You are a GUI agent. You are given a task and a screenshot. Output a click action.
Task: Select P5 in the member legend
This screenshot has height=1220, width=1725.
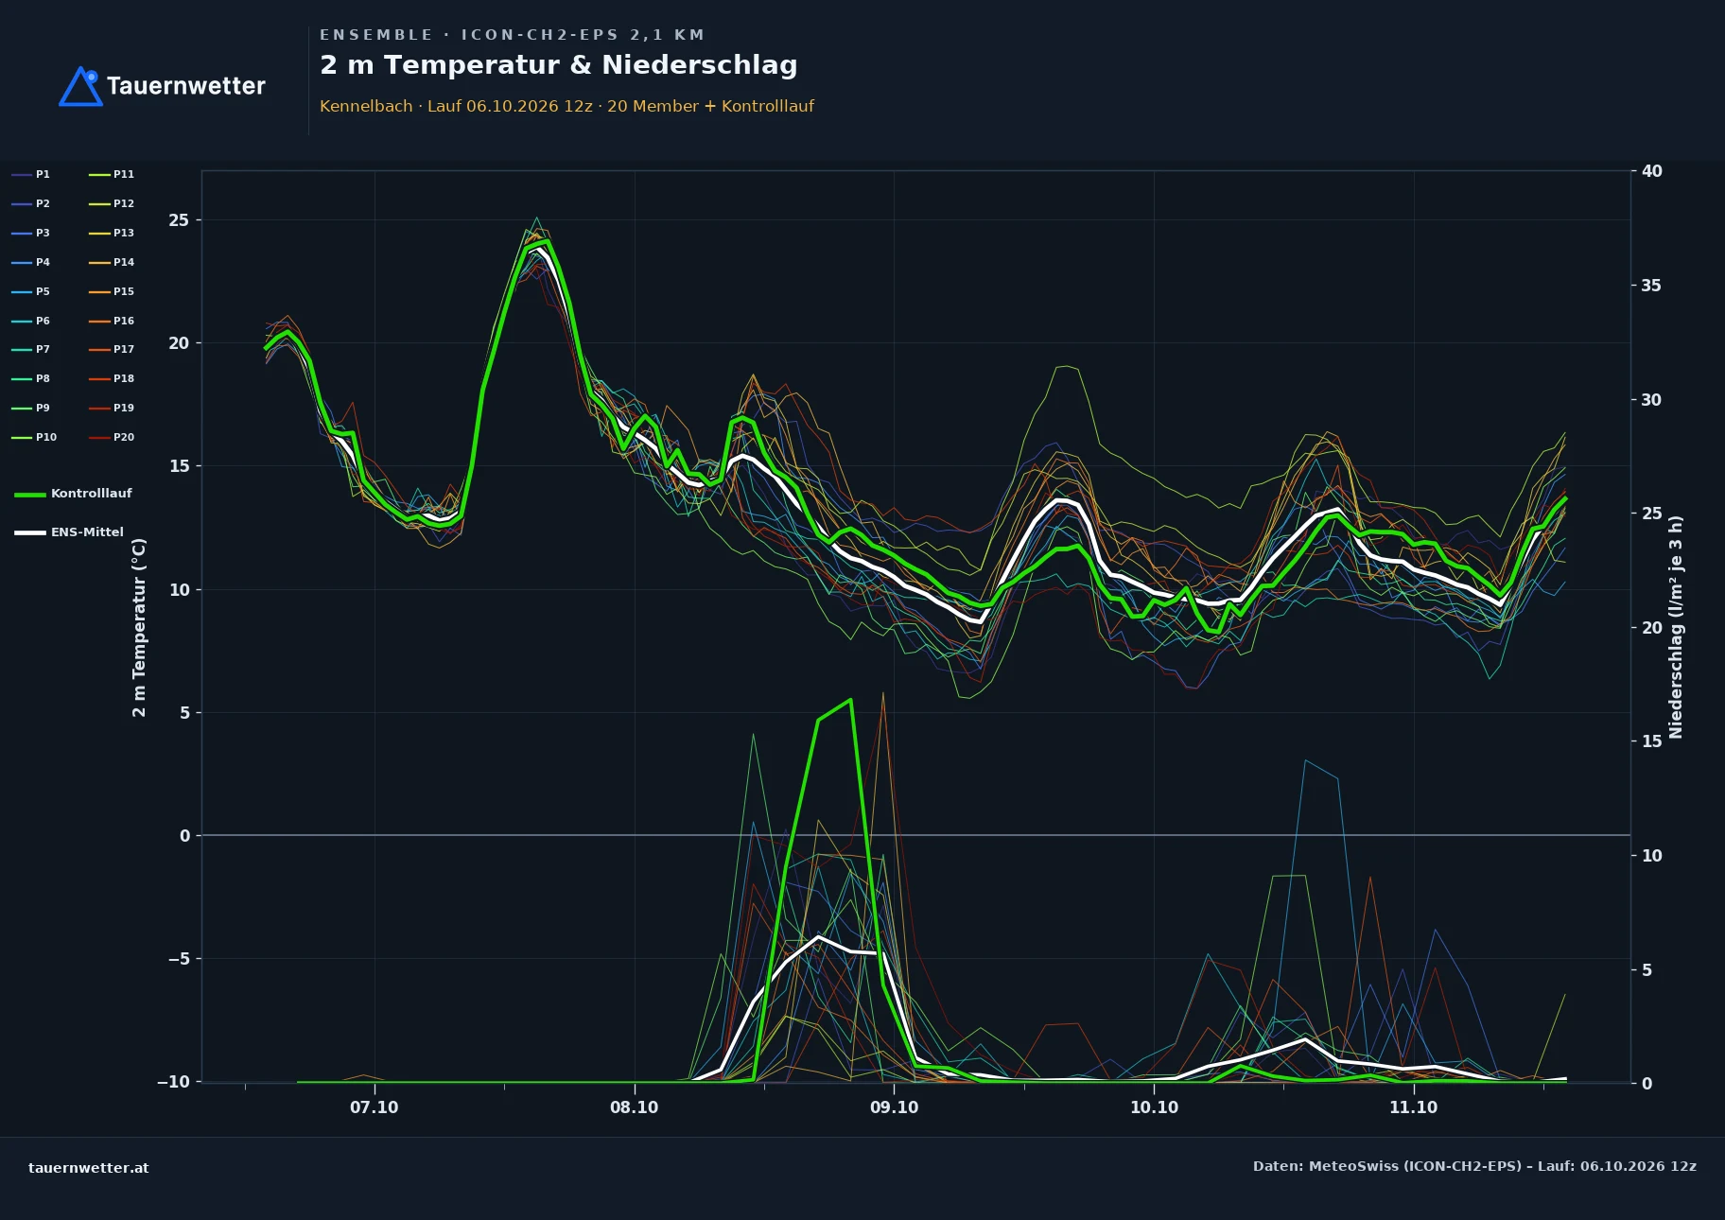point(31,291)
